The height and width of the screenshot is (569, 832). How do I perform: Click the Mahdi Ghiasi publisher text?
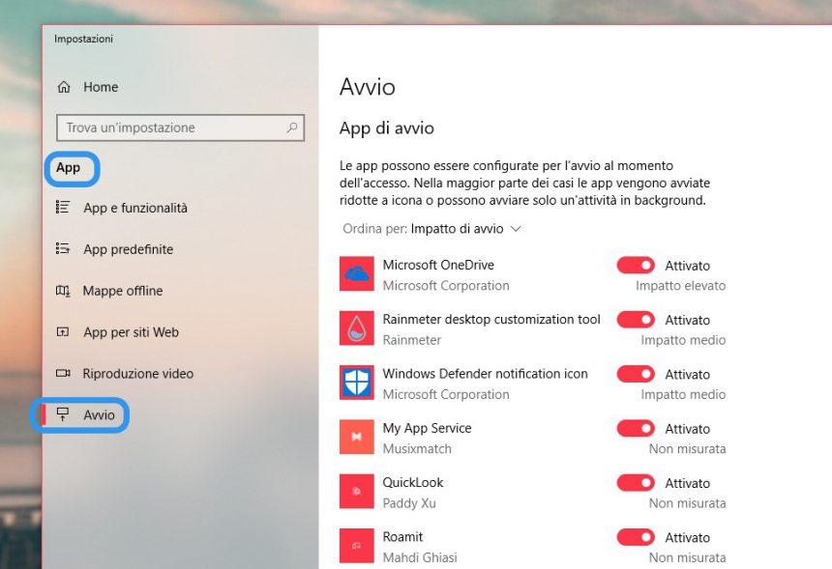420,557
